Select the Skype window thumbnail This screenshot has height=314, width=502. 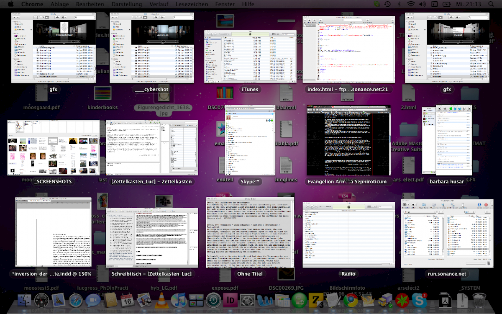click(250, 140)
